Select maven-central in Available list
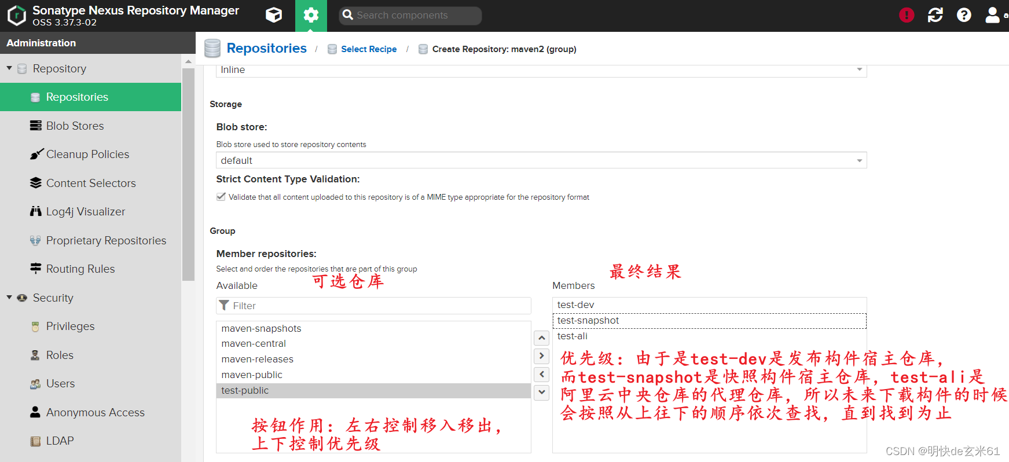 (373, 343)
